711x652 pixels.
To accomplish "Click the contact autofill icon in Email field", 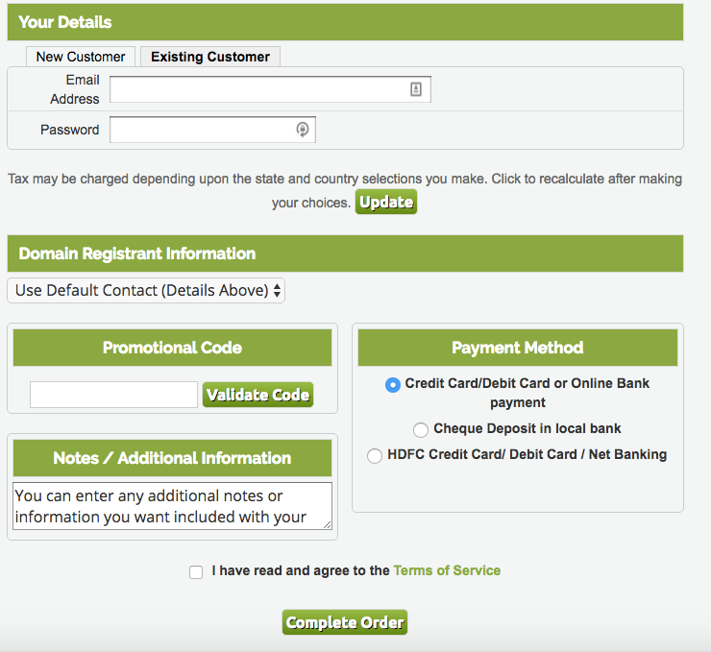I will [416, 89].
